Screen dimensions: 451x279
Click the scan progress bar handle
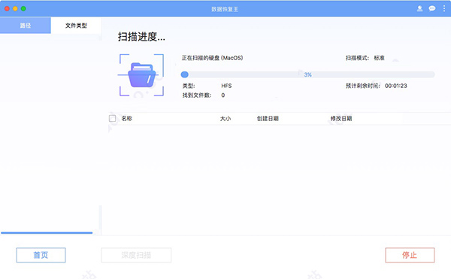coord(185,74)
